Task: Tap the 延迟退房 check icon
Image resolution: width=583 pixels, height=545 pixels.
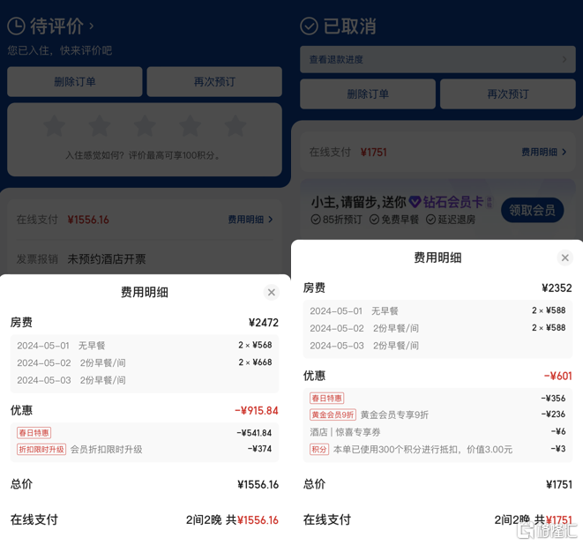Action: pos(430,220)
